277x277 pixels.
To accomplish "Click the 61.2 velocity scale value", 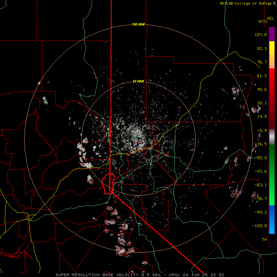I will (262, 76).
